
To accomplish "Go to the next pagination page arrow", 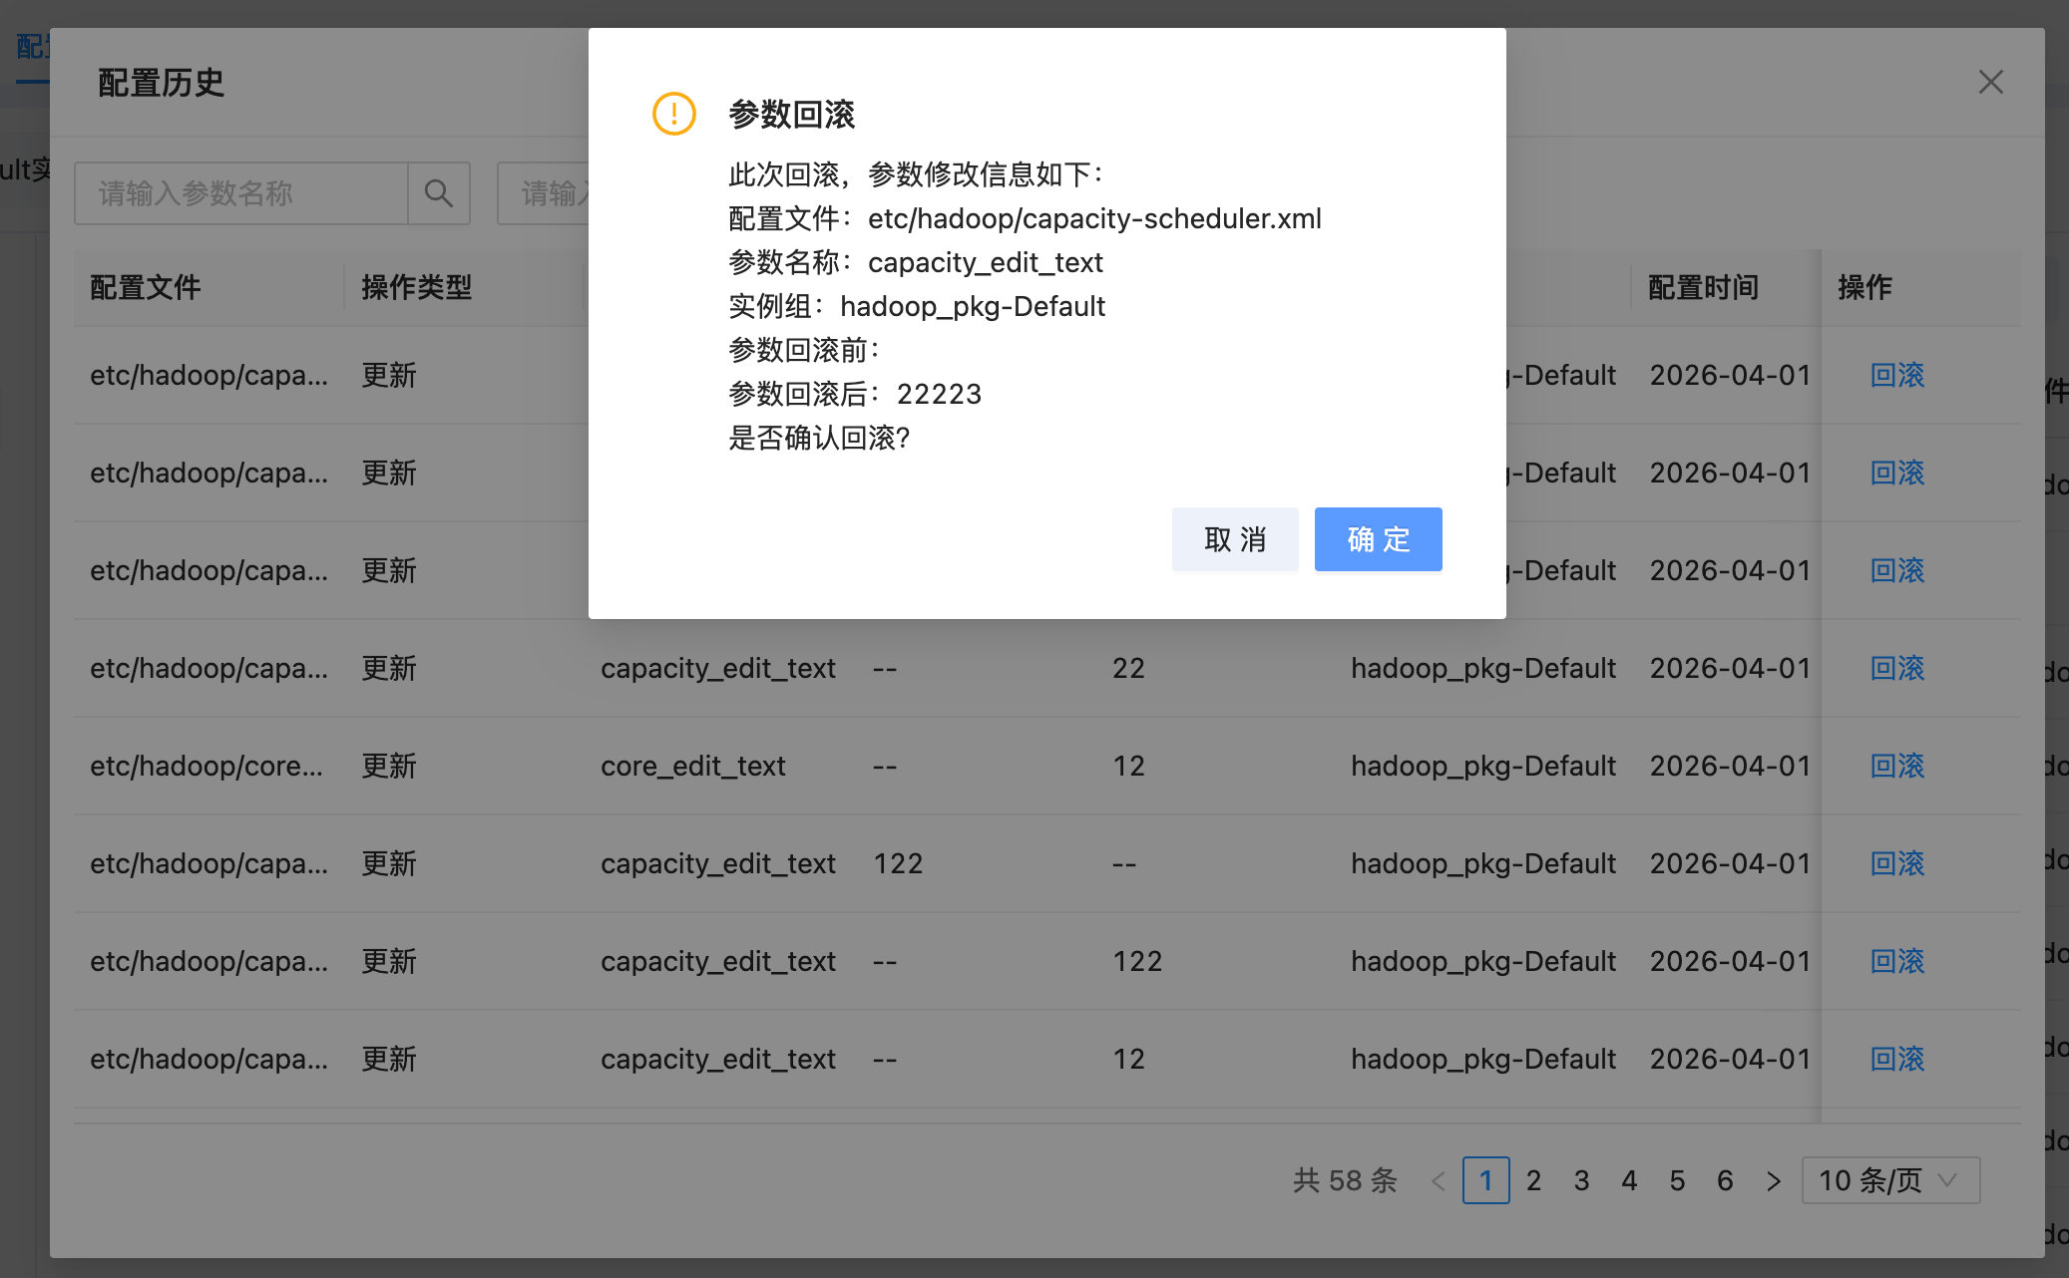I will click(x=1773, y=1181).
